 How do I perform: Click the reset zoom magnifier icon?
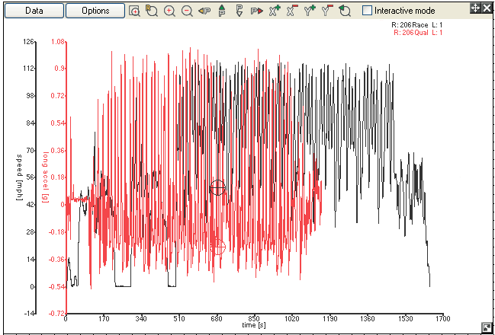tap(152, 11)
